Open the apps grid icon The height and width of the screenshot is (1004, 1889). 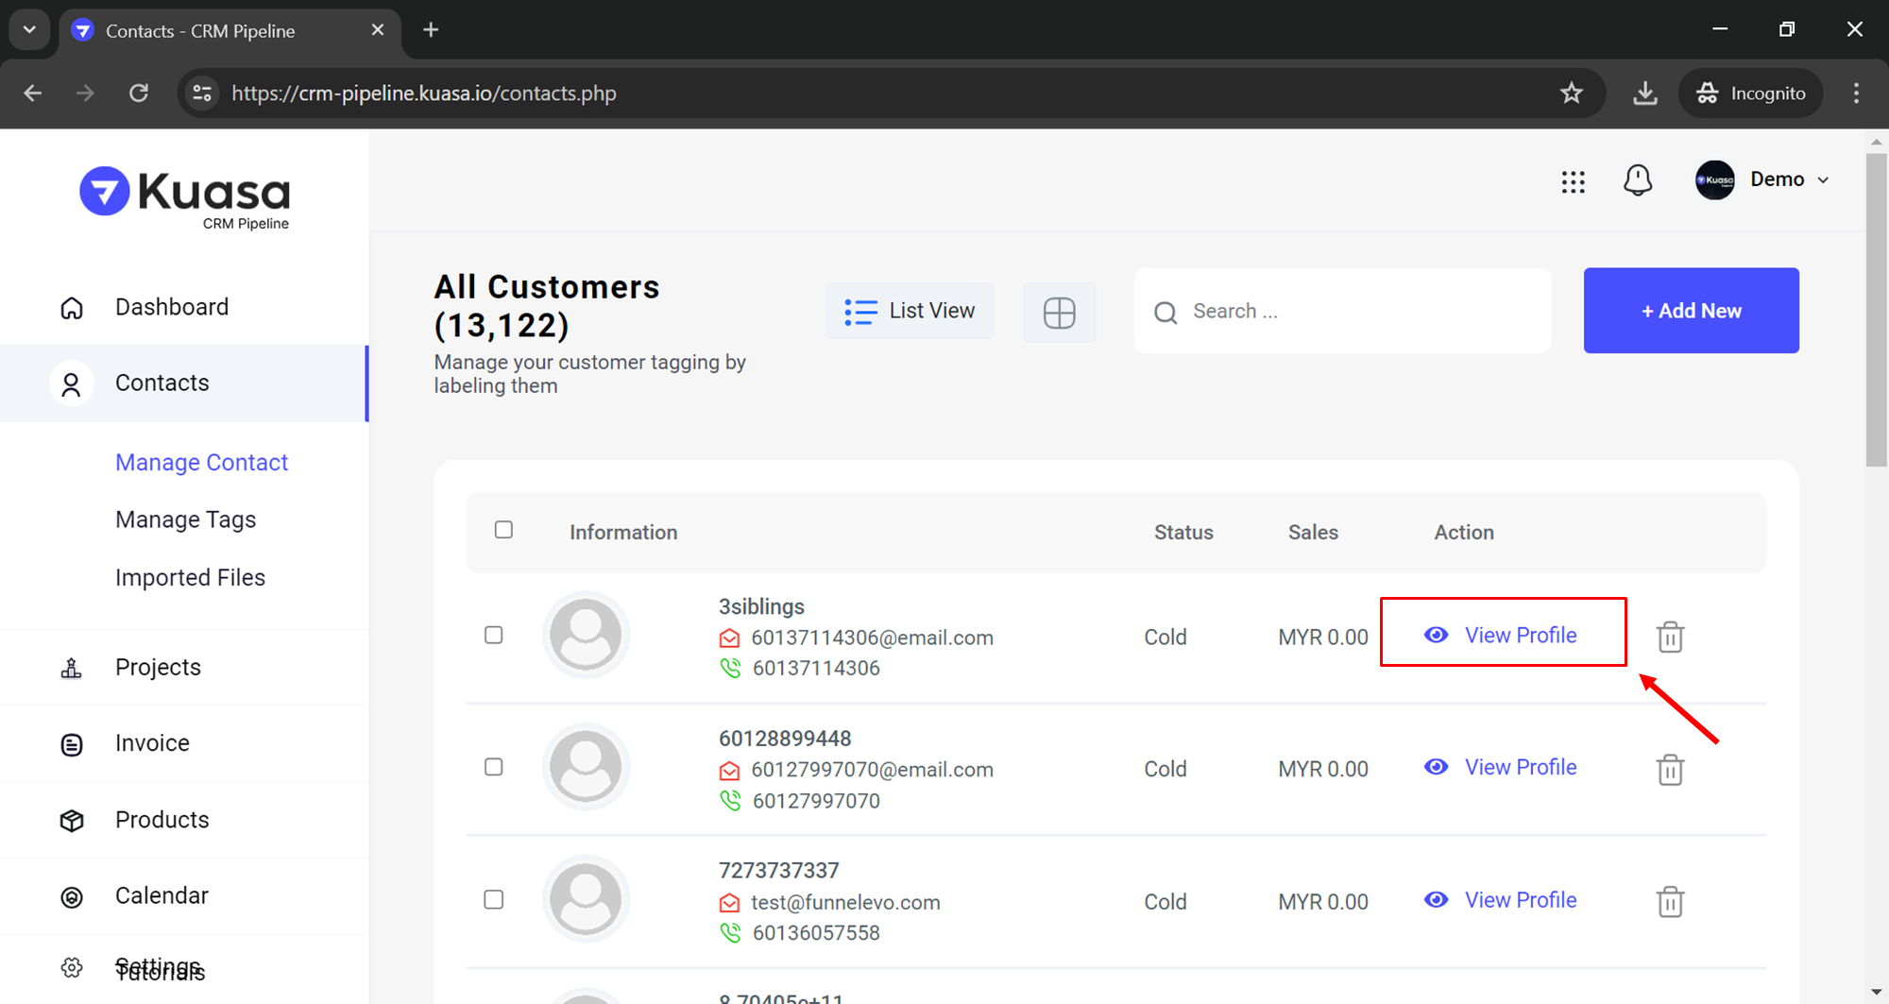coord(1573,180)
